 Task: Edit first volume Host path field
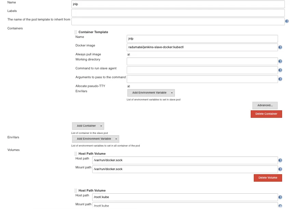(185, 161)
